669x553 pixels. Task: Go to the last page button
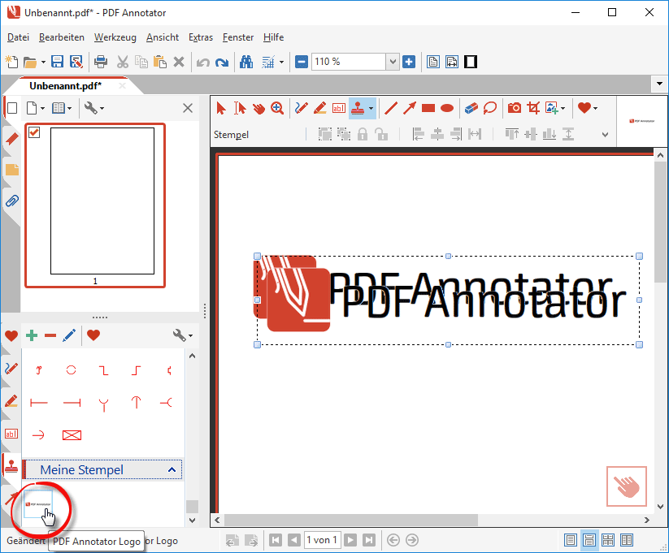point(369,540)
